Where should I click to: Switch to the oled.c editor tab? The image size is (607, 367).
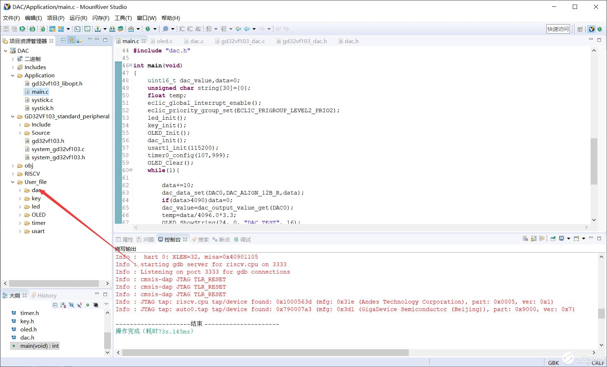point(161,41)
